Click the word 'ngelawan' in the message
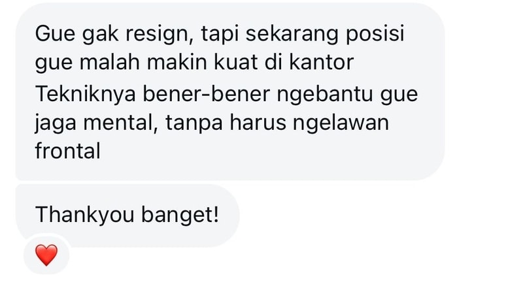This screenshot has width=523, height=284. tap(341, 123)
